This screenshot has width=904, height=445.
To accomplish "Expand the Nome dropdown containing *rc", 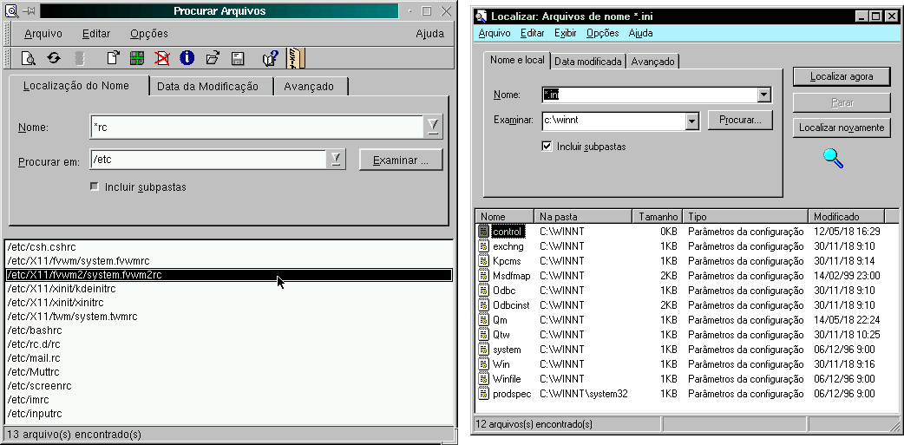I will coord(433,128).
